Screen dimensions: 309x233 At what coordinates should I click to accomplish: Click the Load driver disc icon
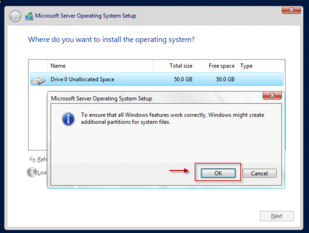(x=32, y=172)
